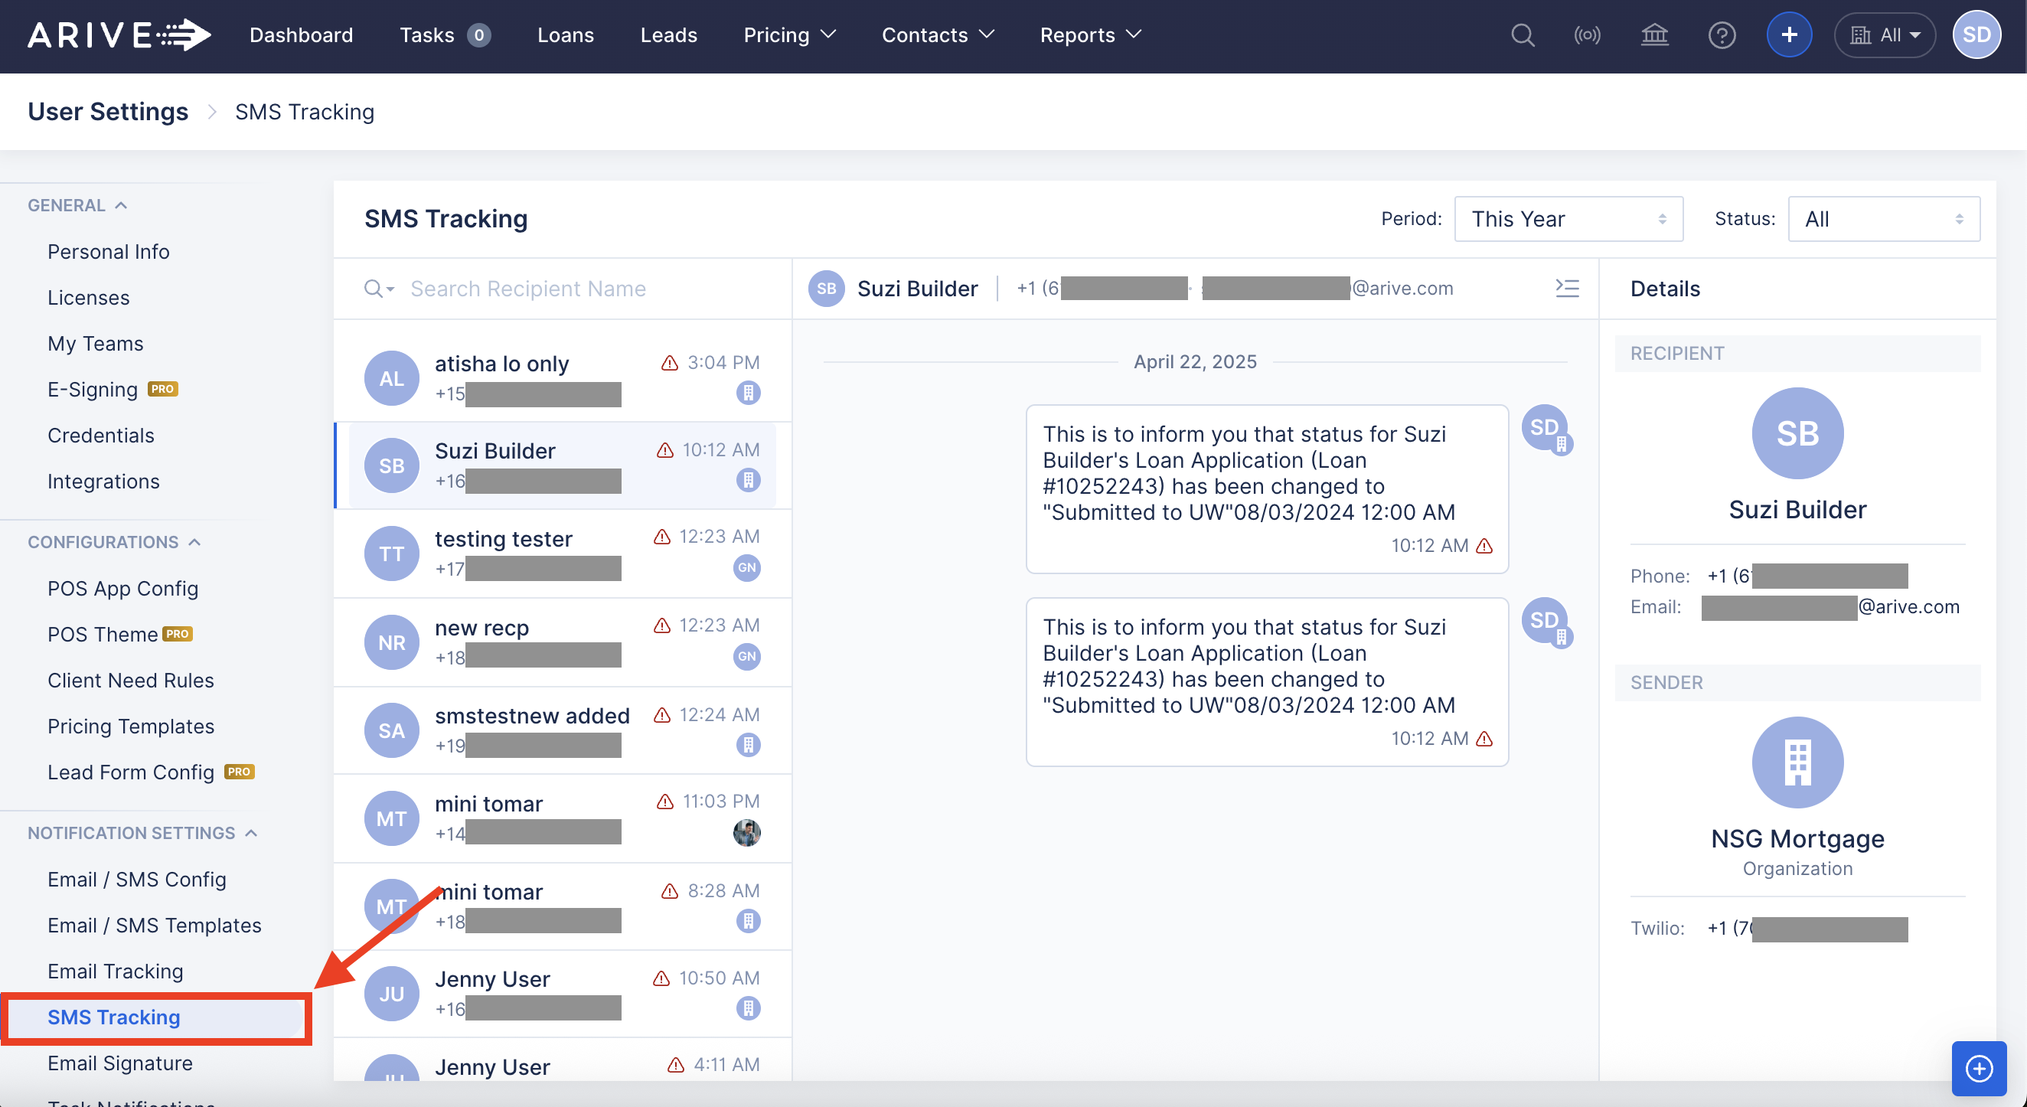Image resolution: width=2027 pixels, height=1107 pixels.
Task: Open the organization All selector
Action: tap(1884, 35)
